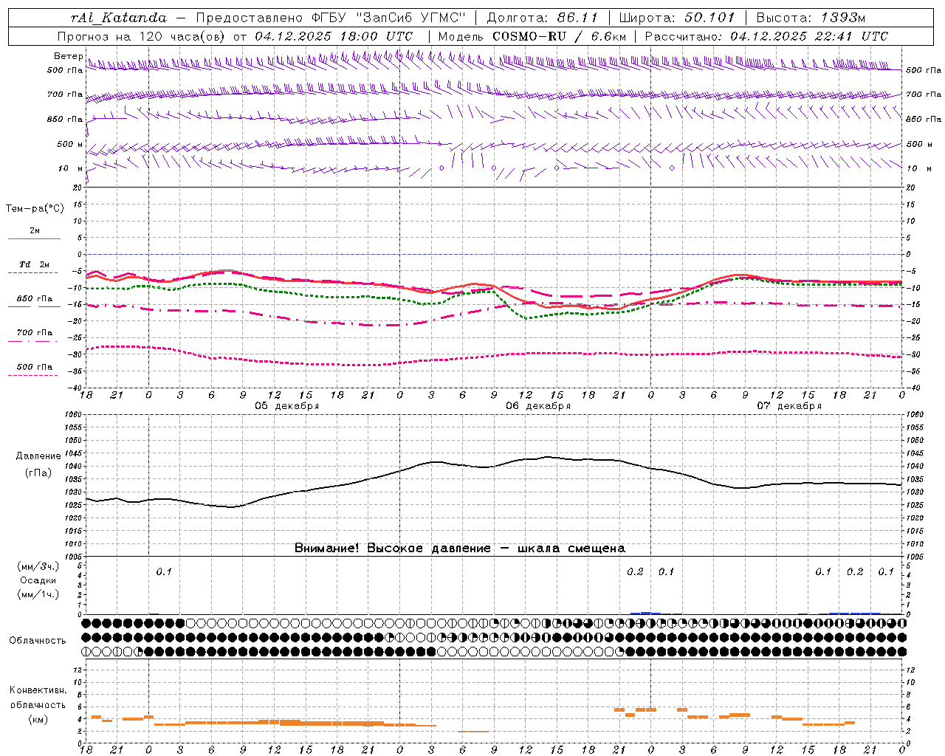Click the 2м legend entry under temperature
This screenshot has height=756, width=945.
tap(35, 231)
